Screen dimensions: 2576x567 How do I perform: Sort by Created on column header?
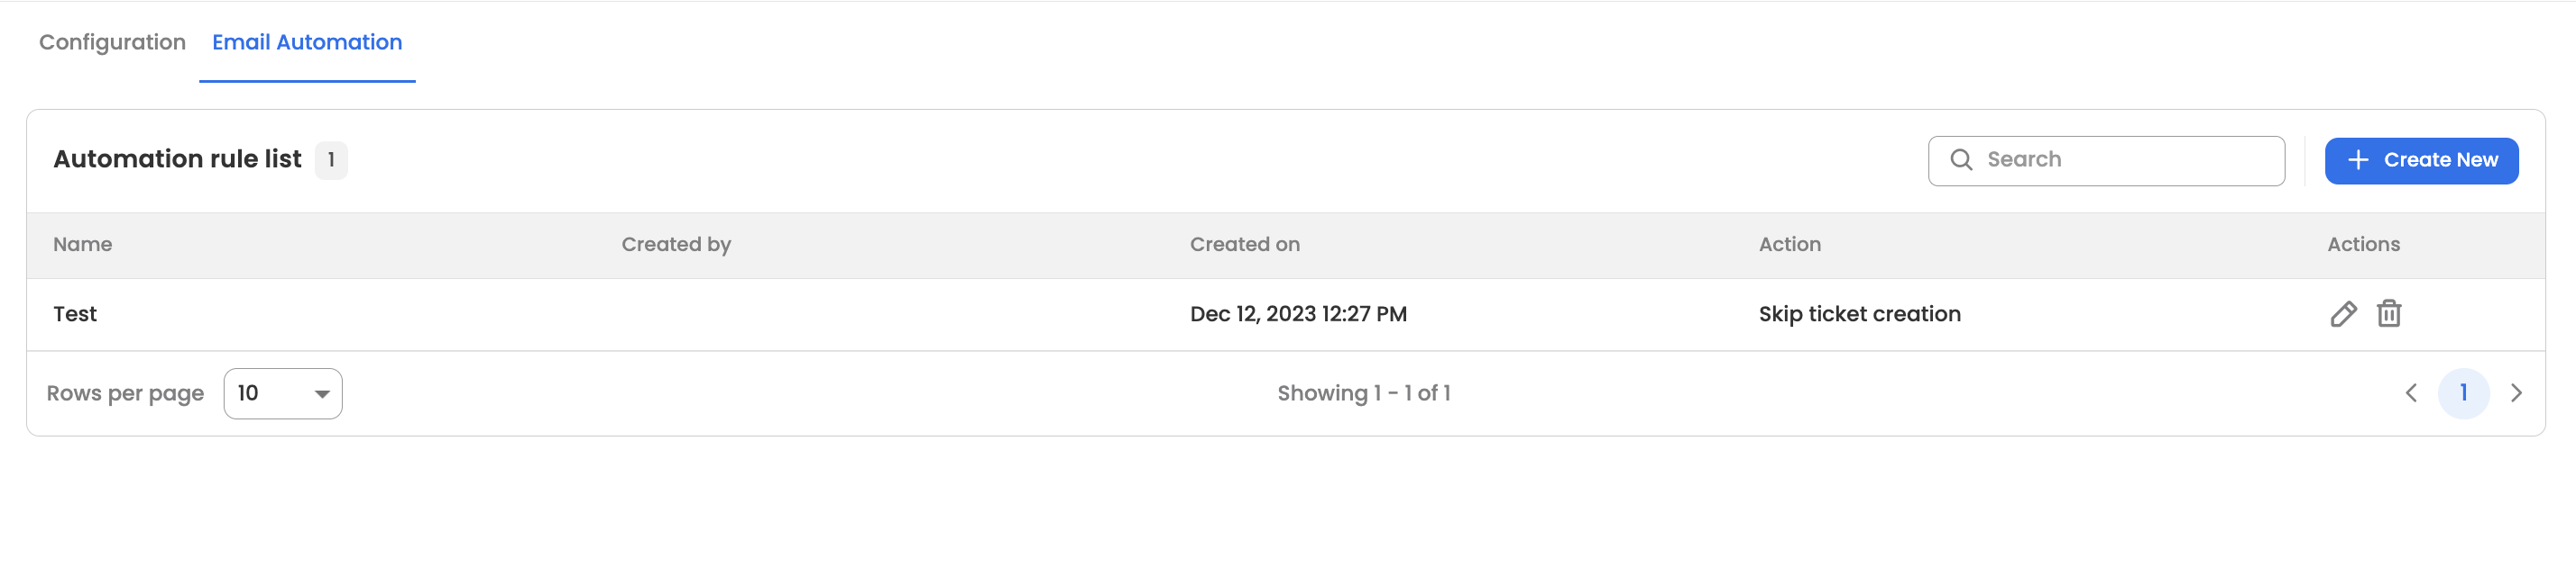click(x=1244, y=245)
